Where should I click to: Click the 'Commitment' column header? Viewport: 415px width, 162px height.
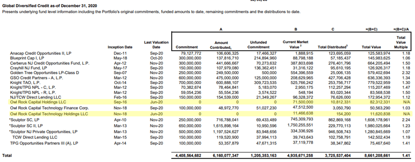point(186,47)
